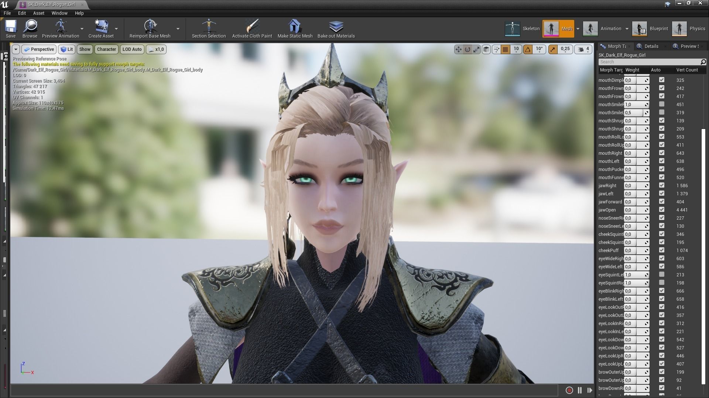Switch to the Morph Targets tab
The image size is (709, 398).
point(616,46)
